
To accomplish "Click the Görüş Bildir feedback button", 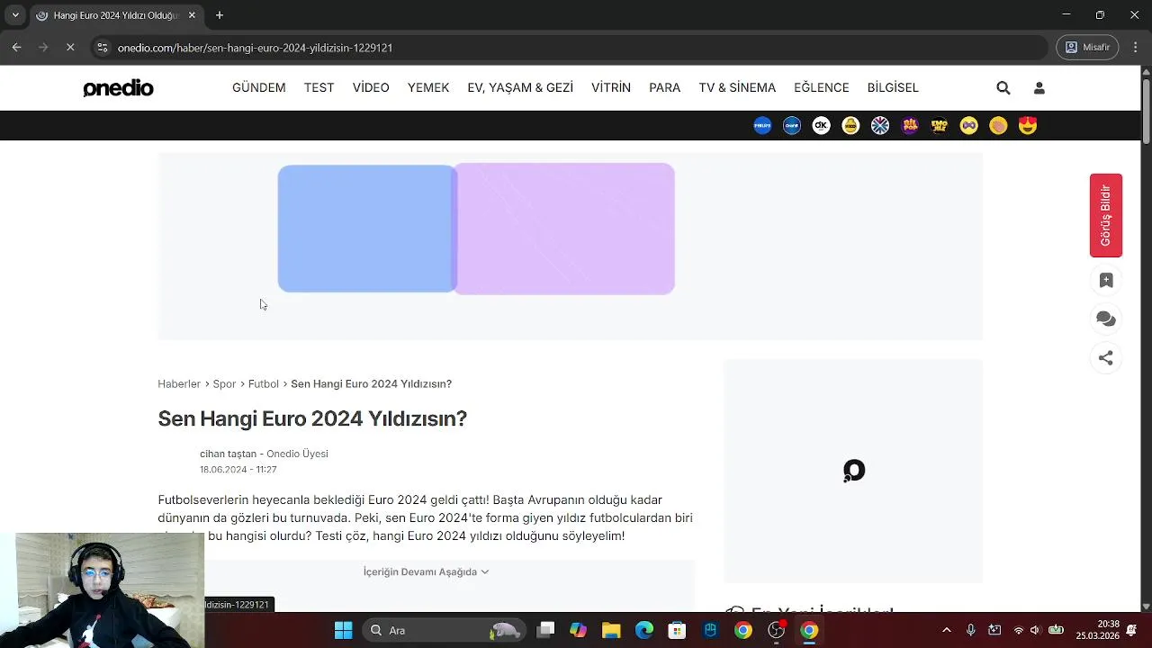I will coord(1106,215).
